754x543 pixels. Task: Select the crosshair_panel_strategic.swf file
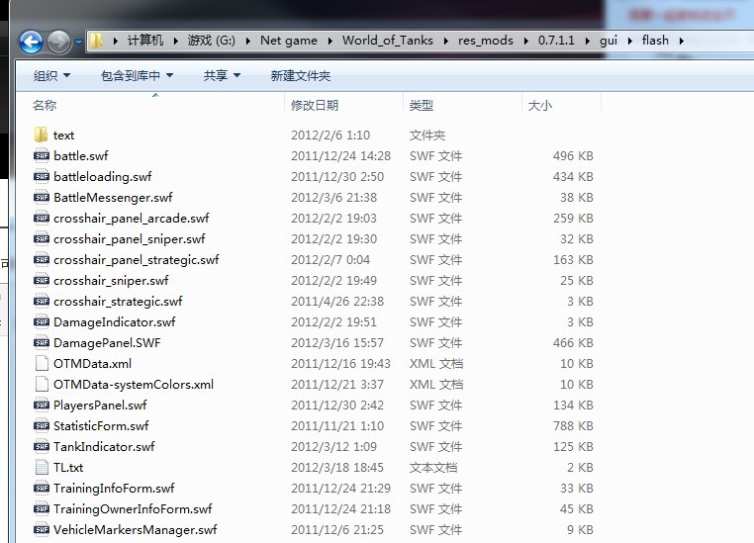136,259
